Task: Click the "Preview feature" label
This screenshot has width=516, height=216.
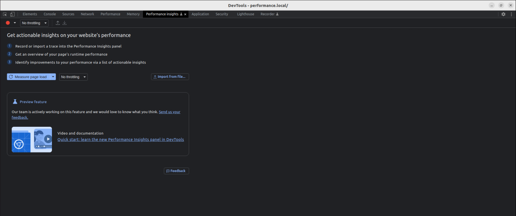Action: coord(33,102)
